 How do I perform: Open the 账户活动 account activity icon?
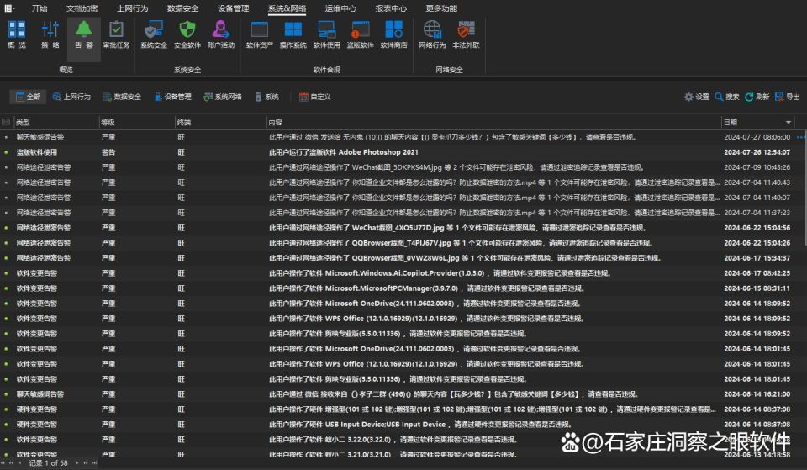click(221, 34)
